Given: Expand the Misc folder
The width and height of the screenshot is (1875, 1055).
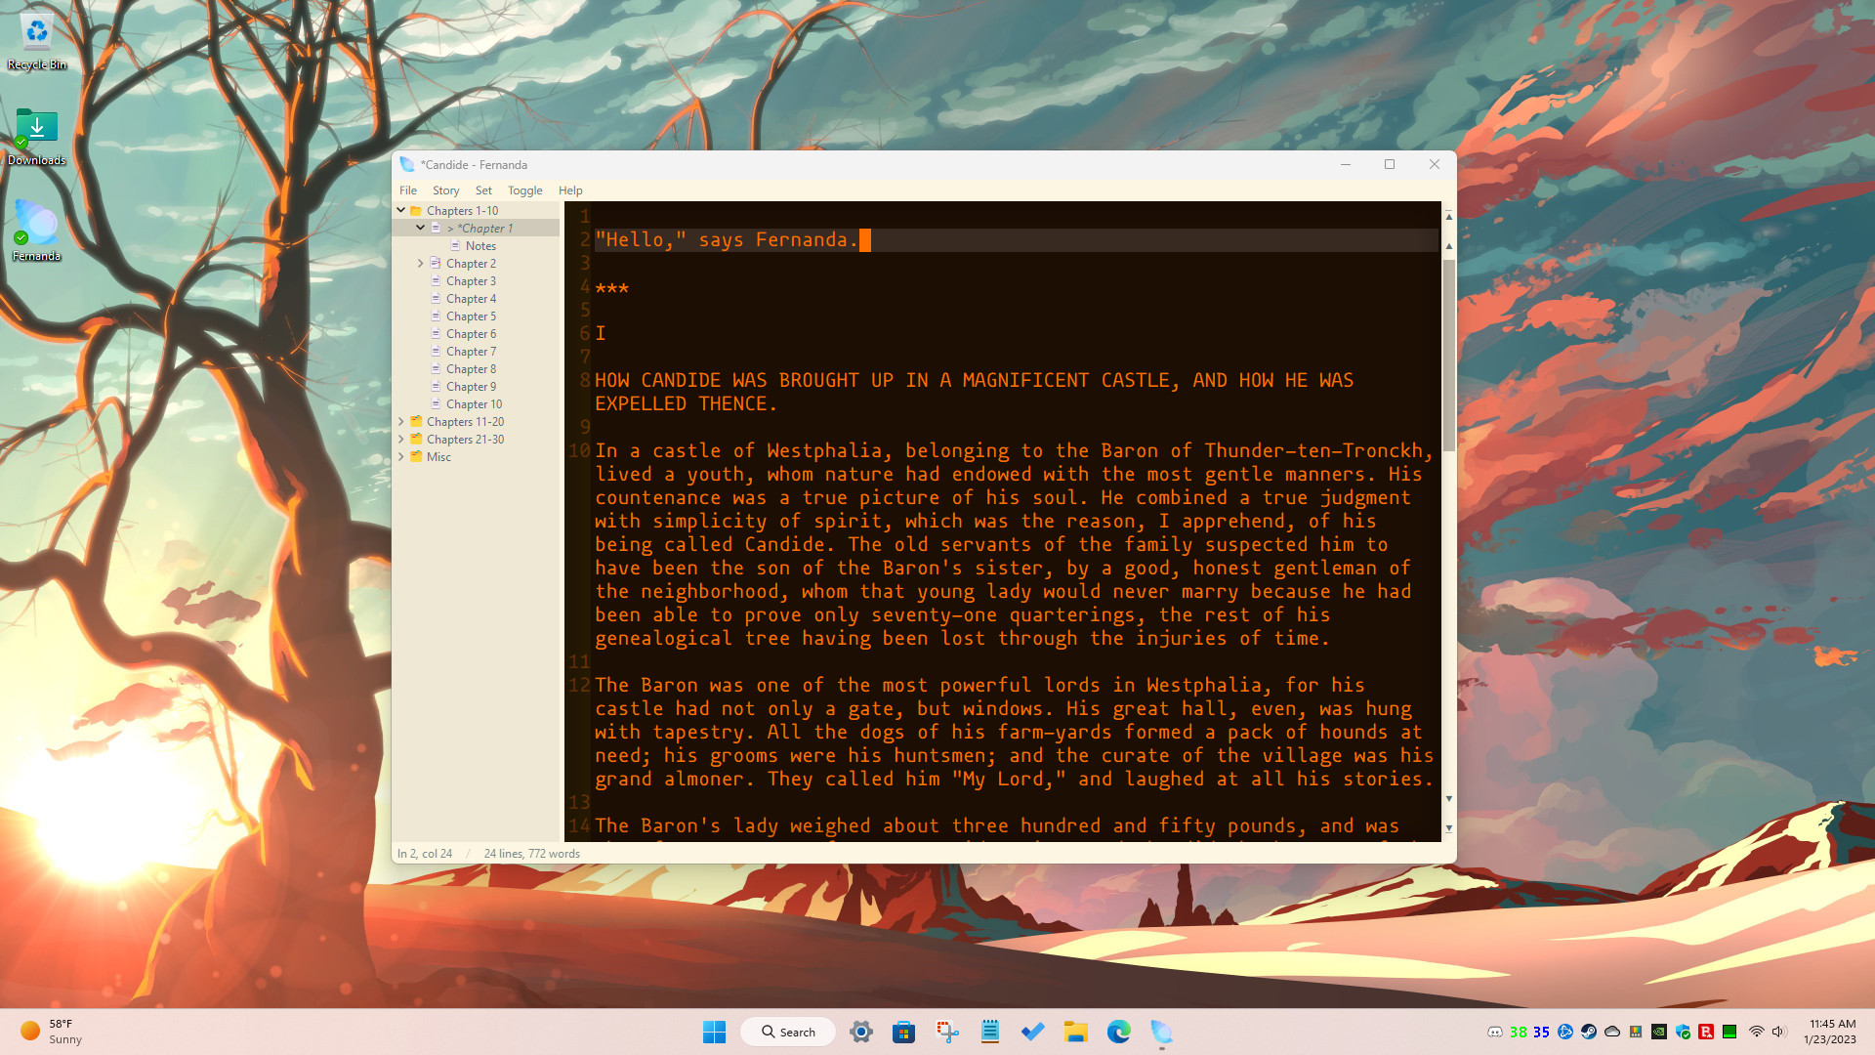Looking at the screenshot, I should click(x=400, y=457).
